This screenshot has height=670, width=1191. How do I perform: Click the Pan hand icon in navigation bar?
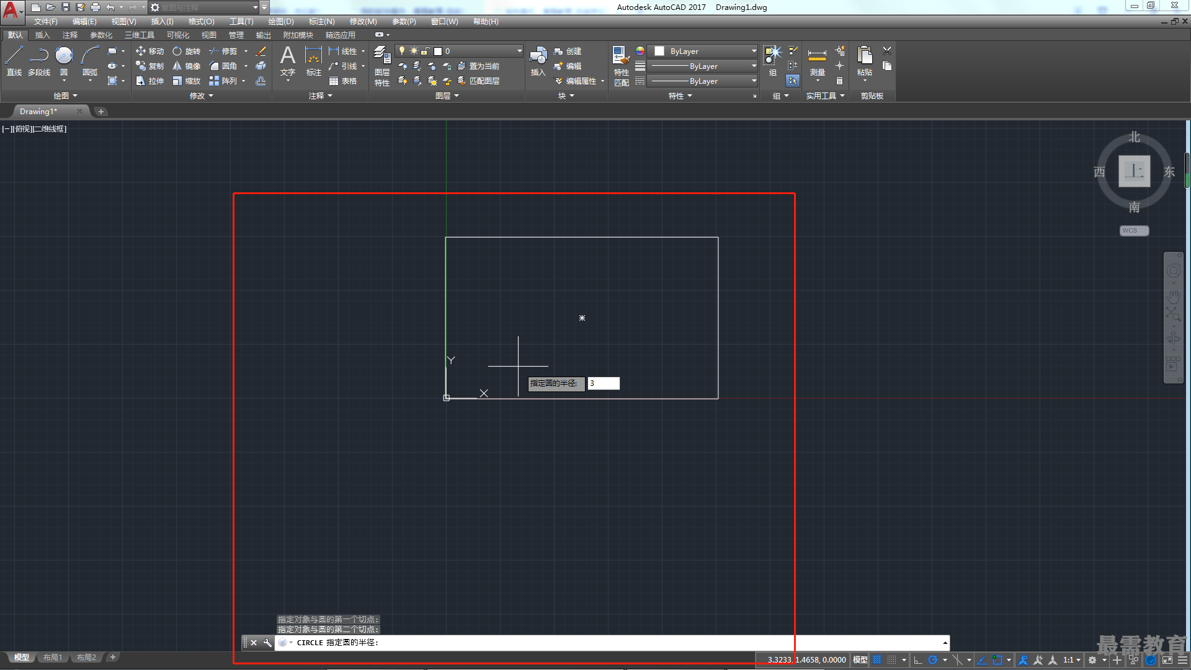(1173, 297)
